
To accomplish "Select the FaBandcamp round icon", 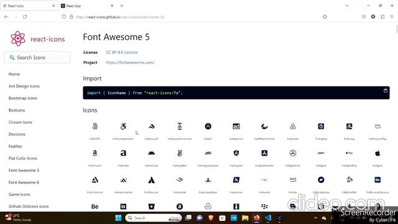I will click(321, 180).
